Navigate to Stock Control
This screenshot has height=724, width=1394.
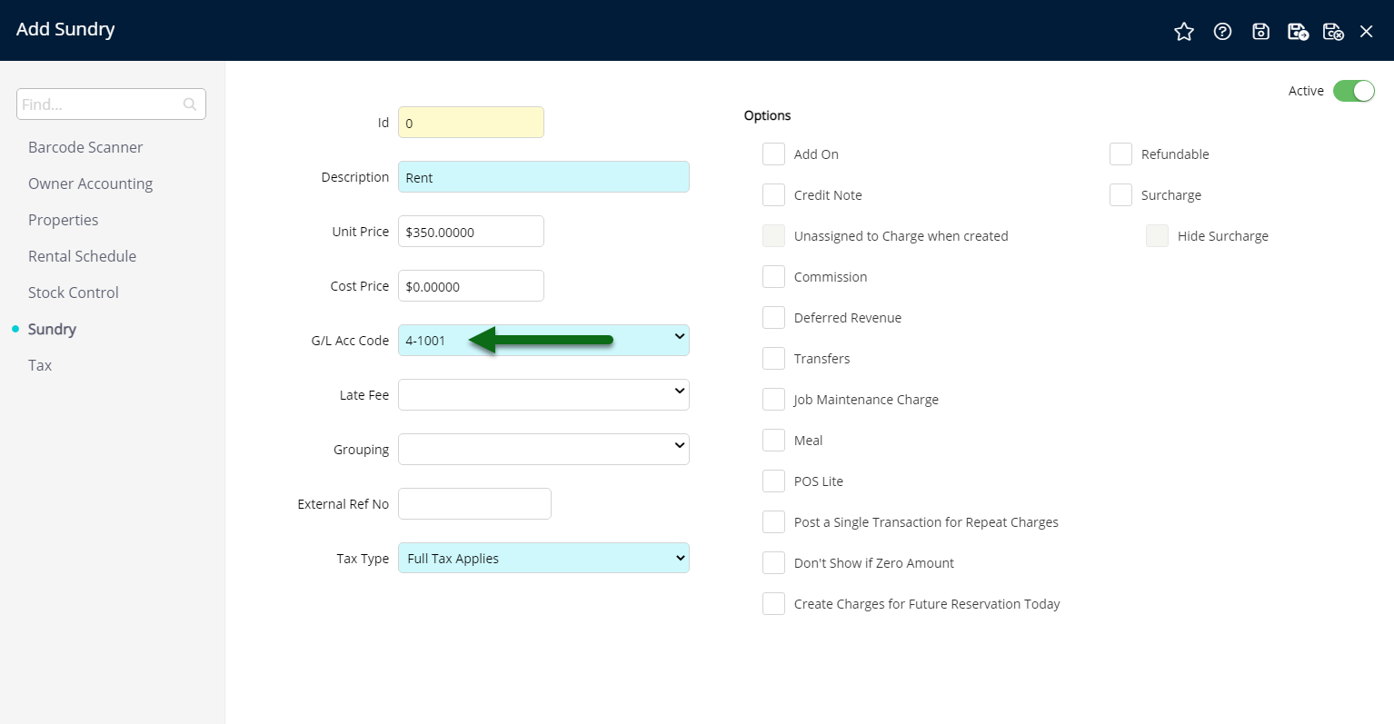(x=73, y=293)
